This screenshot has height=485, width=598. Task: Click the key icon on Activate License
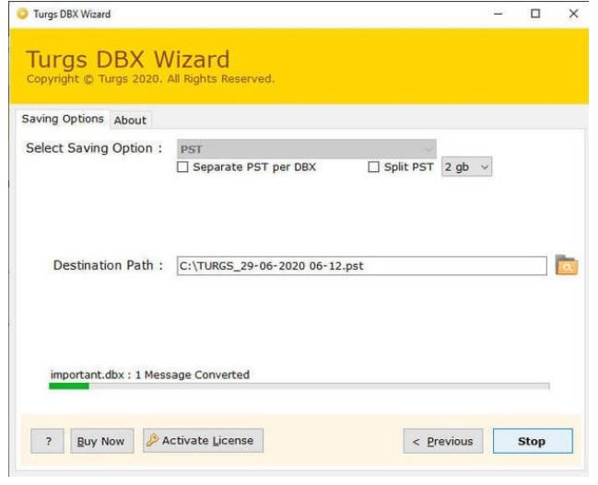(152, 441)
